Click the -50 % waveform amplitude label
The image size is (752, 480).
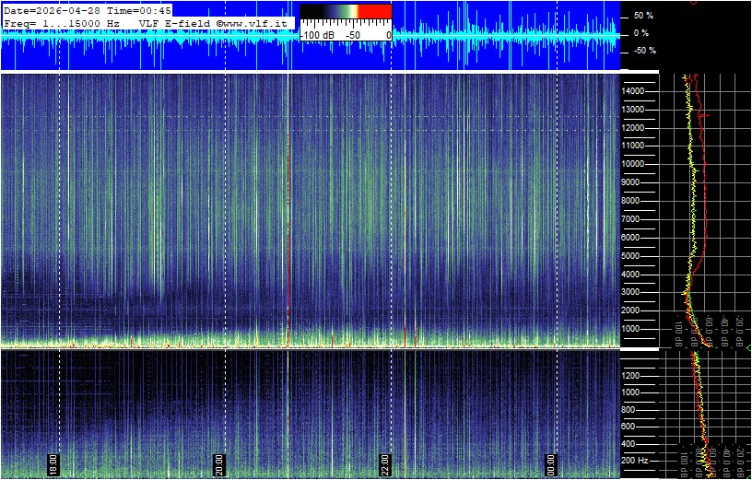click(643, 51)
